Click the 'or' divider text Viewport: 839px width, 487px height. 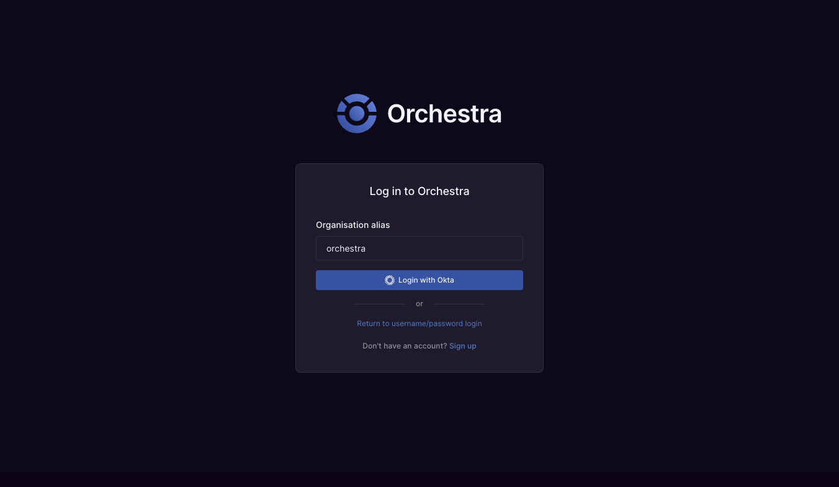(419, 304)
